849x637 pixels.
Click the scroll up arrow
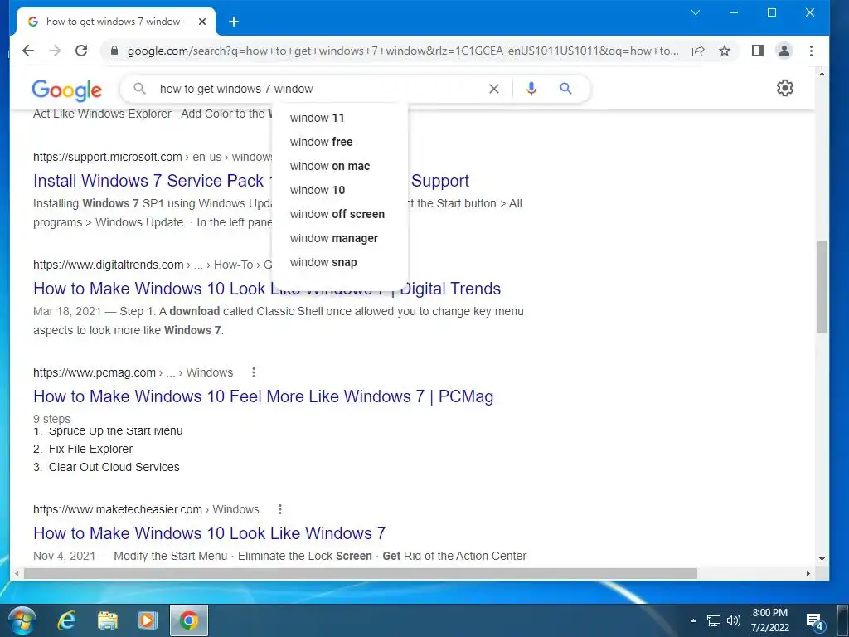[x=822, y=74]
